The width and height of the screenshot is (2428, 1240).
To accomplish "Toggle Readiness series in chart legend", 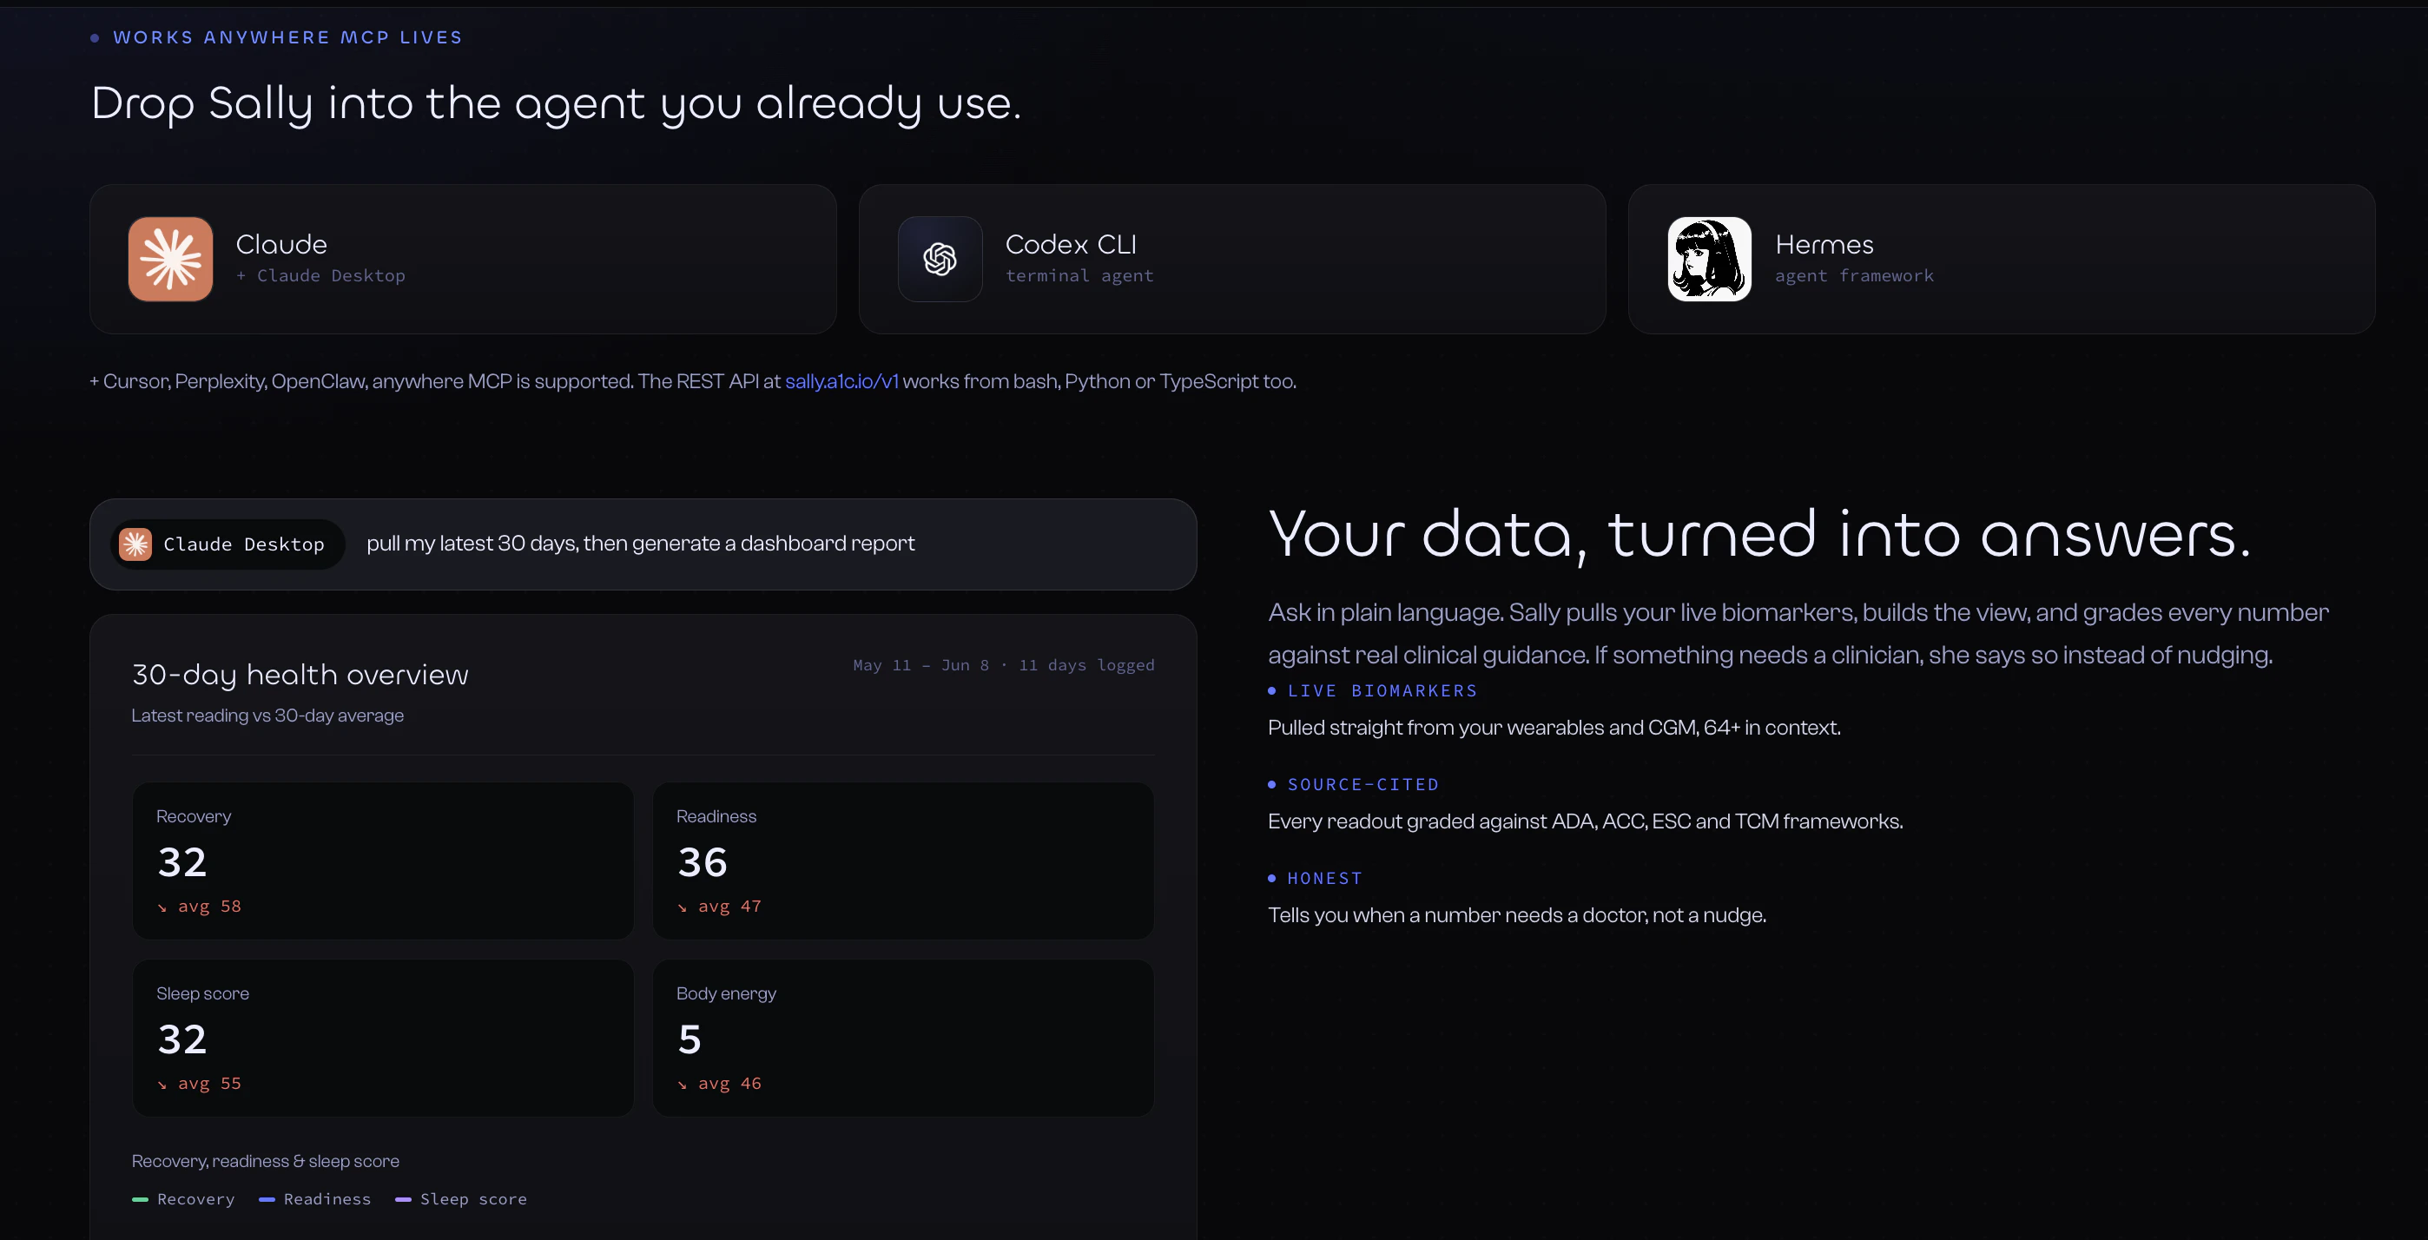I will [x=315, y=1198].
